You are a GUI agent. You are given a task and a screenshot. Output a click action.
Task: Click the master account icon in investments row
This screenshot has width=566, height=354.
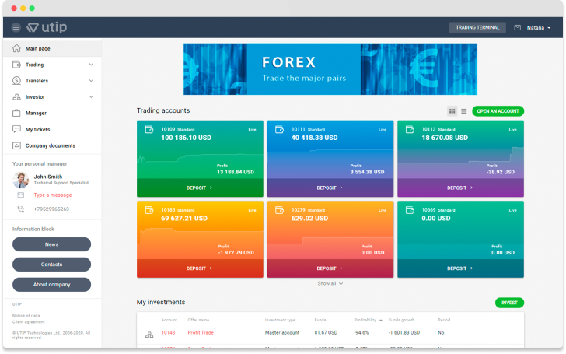coord(149,334)
